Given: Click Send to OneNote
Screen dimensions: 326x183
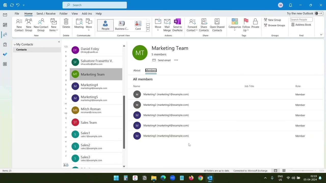Looking at the screenshot, I should click(x=177, y=25).
